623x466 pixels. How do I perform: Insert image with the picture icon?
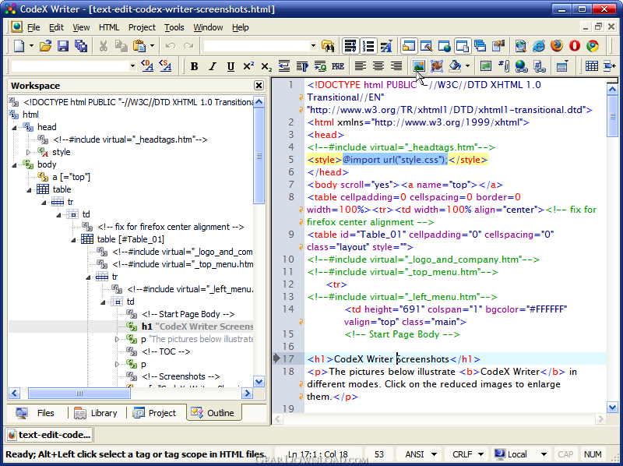tap(419, 66)
